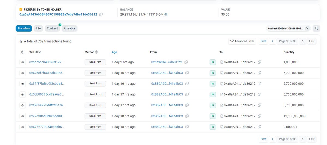Viewport: 327px width, 145px height.
Task: Copy the To address in the first row
Action: click(259, 62)
